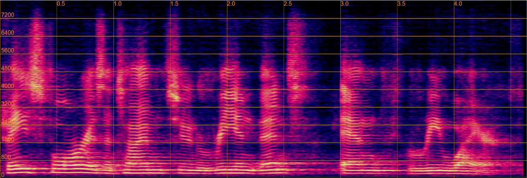Select the 1.0 second time label
The height and width of the screenshot is (178, 527).
[x=118, y=4]
